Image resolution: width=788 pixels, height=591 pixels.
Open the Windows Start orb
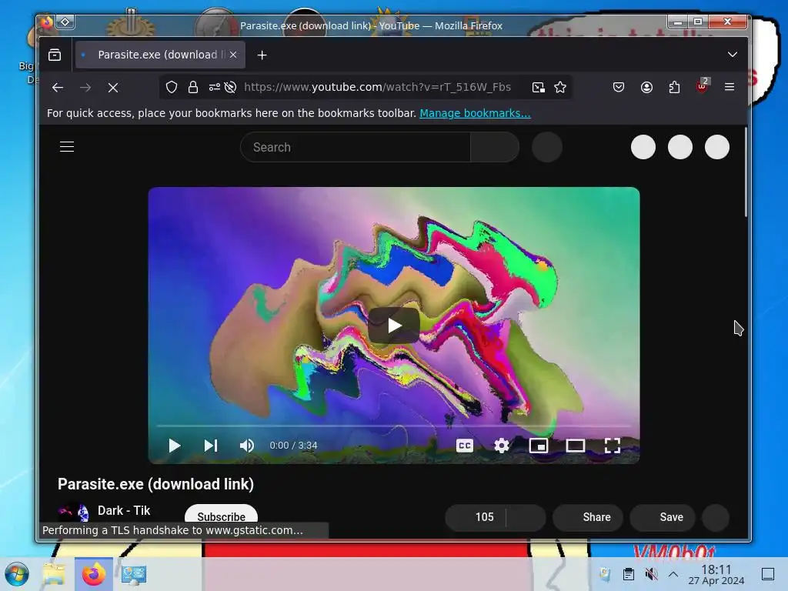click(17, 574)
